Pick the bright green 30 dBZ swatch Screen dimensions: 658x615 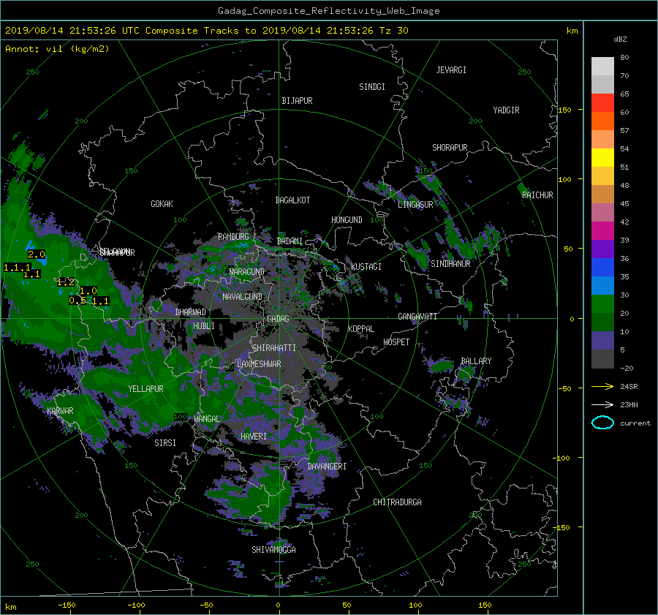602,303
